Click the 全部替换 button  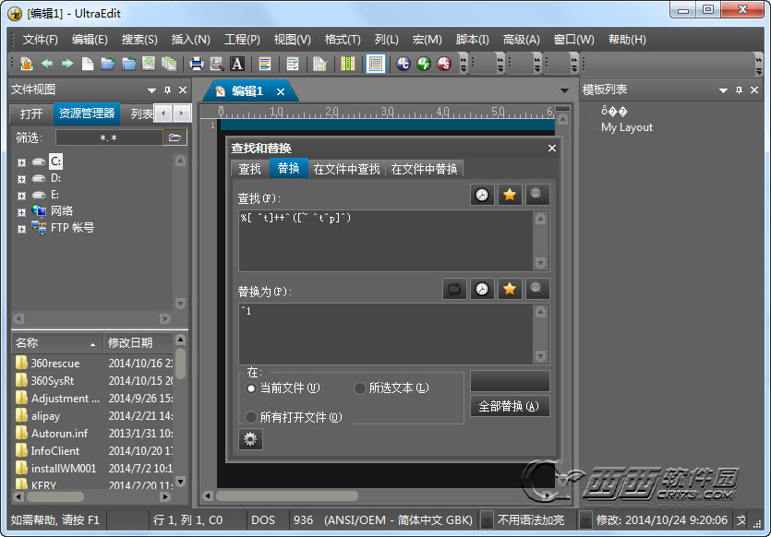click(510, 406)
